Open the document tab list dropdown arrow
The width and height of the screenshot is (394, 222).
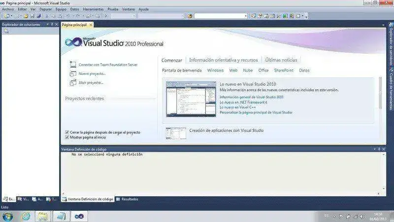tap(383, 25)
